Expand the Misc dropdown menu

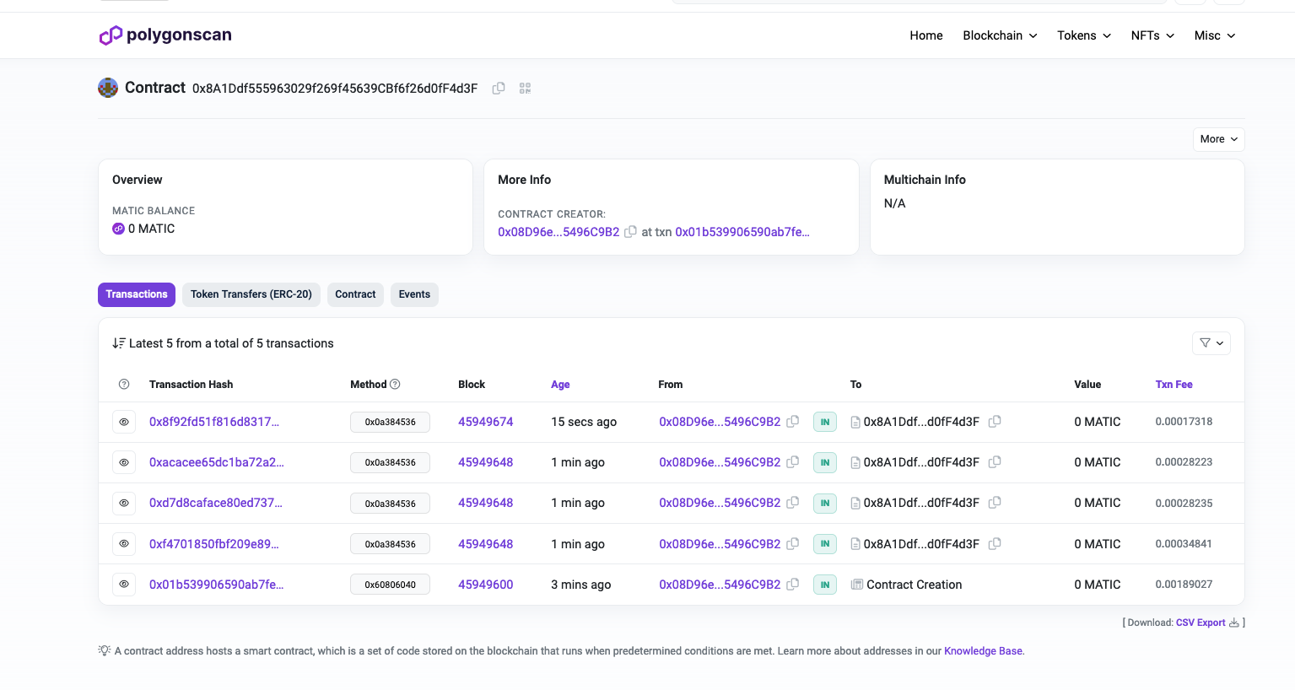1215,35
